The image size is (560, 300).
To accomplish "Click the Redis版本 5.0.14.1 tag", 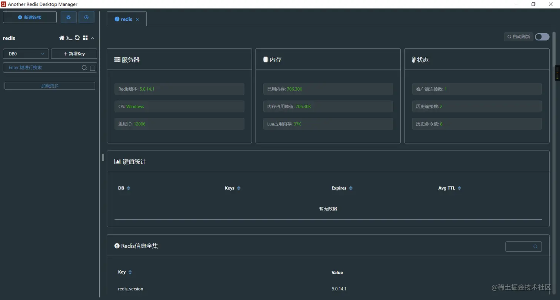I will point(179,89).
